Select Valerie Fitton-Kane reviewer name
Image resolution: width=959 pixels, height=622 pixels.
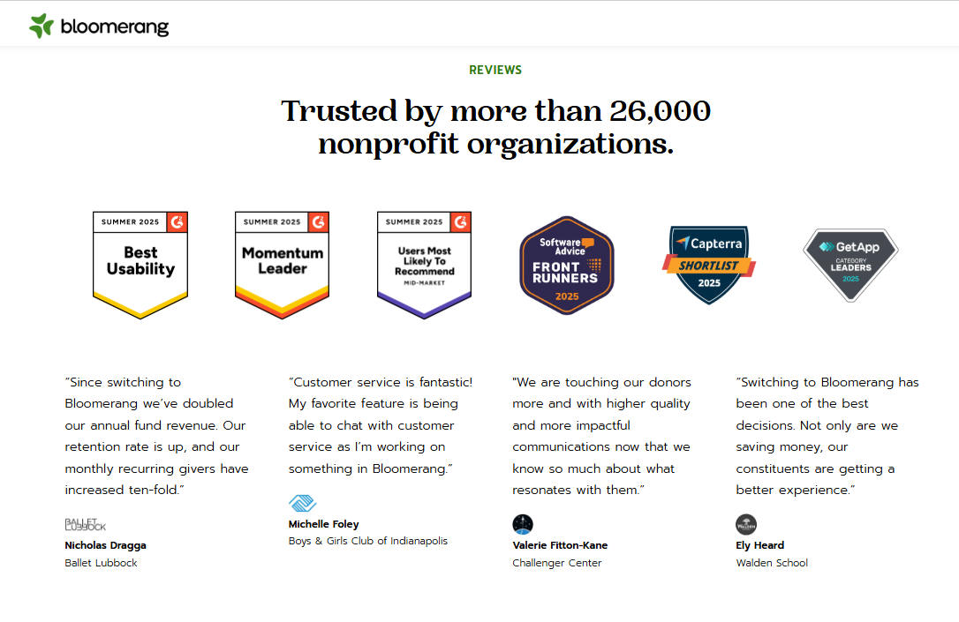point(560,545)
